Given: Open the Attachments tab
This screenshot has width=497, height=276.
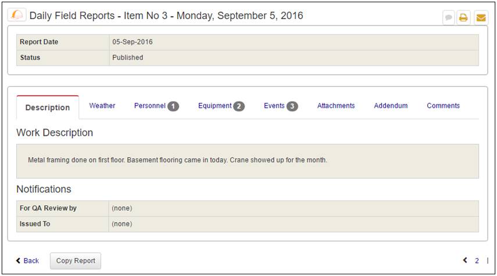Looking at the screenshot, I should coord(336,106).
